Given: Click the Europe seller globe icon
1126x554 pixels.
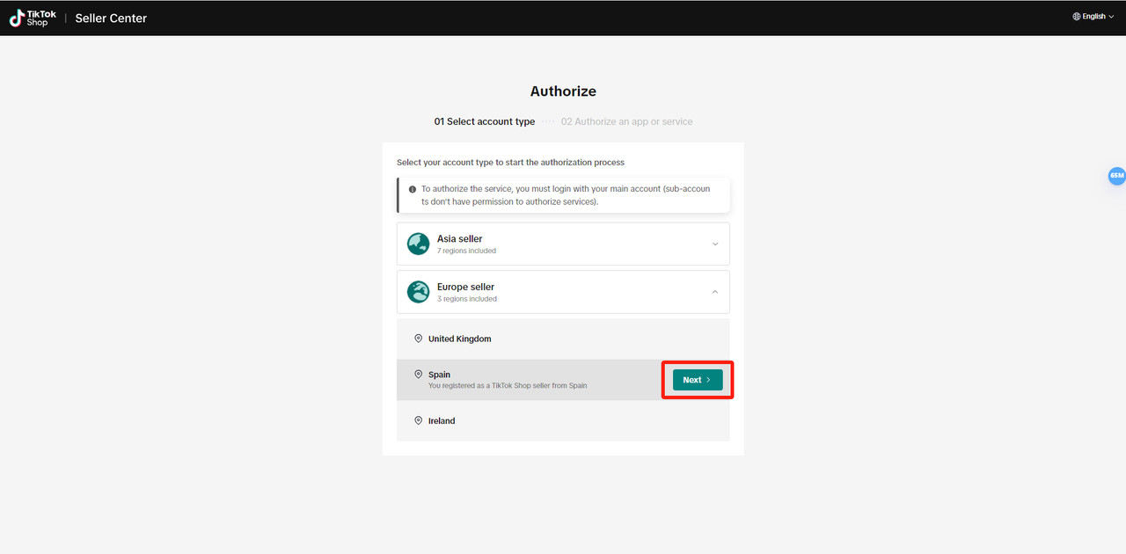Looking at the screenshot, I should (x=418, y=292).
